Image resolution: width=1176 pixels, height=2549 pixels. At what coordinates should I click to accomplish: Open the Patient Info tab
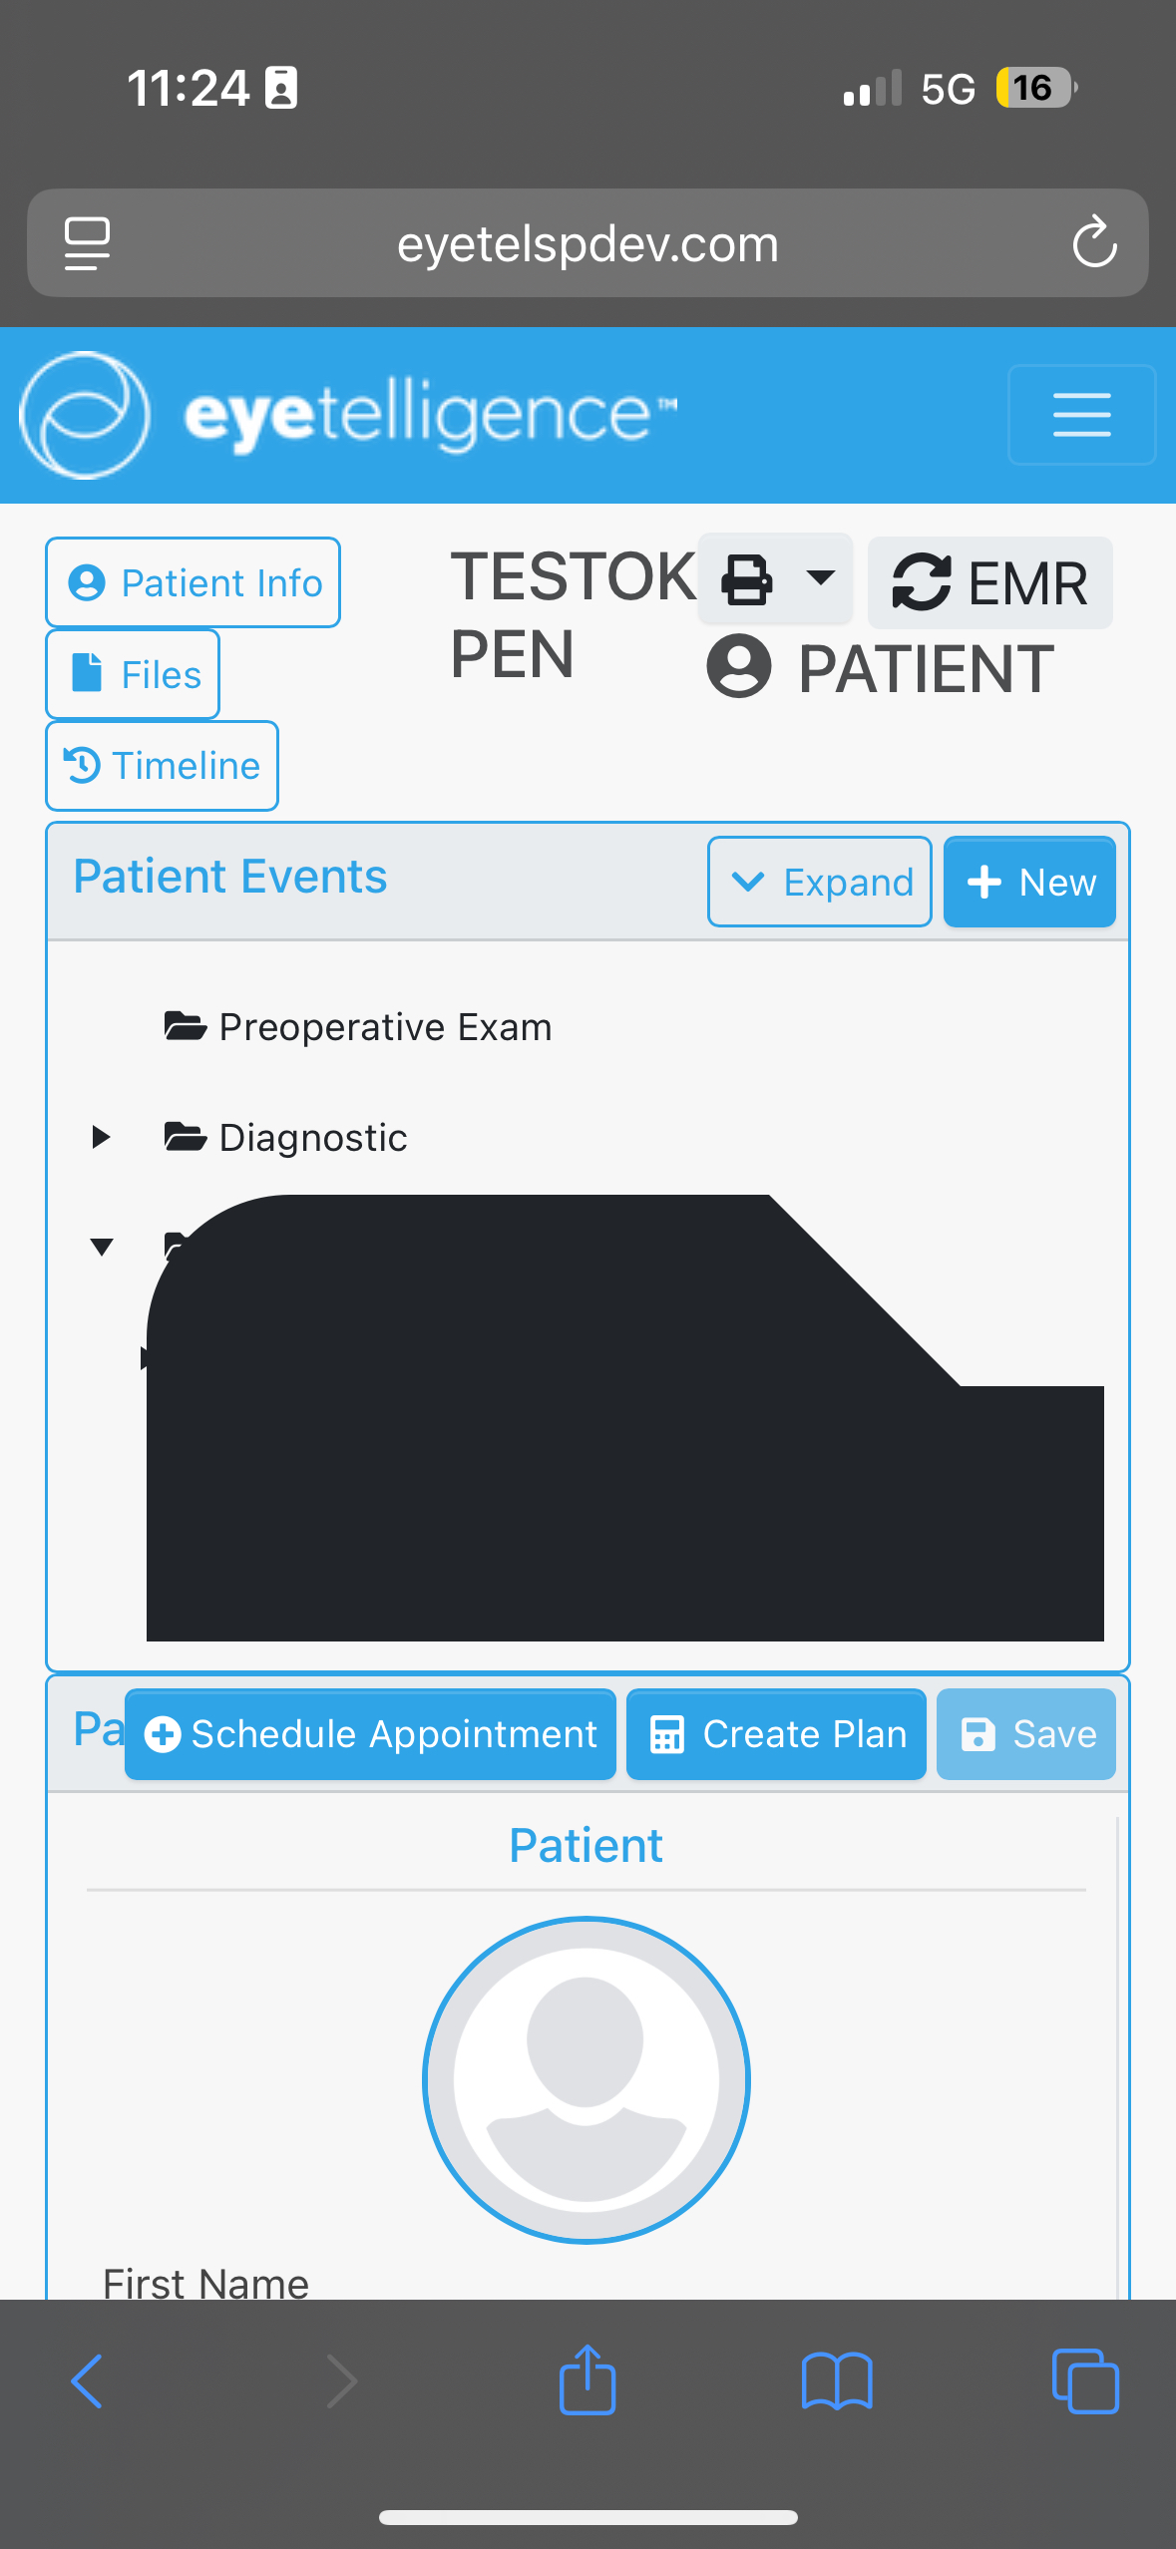coord(194,582)
